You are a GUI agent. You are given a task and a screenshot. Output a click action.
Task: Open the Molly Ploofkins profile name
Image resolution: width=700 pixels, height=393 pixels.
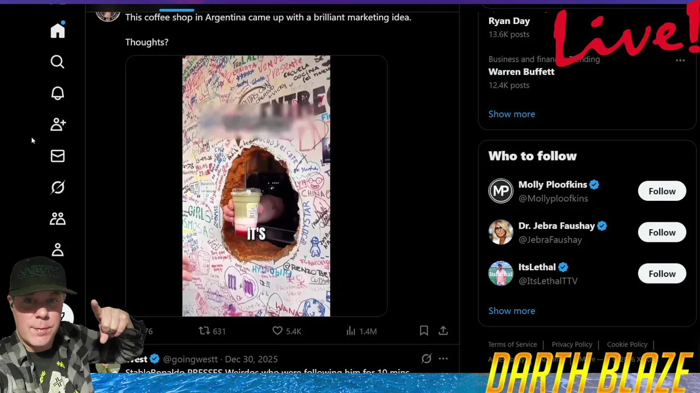552,184
